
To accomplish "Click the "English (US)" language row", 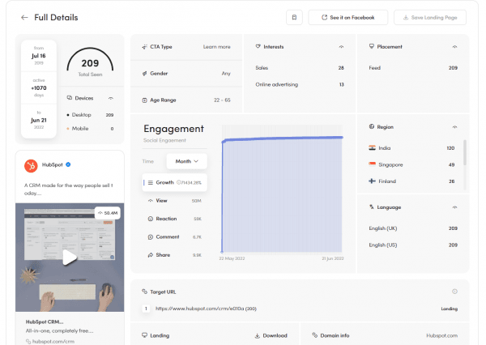I will (413, 245).
